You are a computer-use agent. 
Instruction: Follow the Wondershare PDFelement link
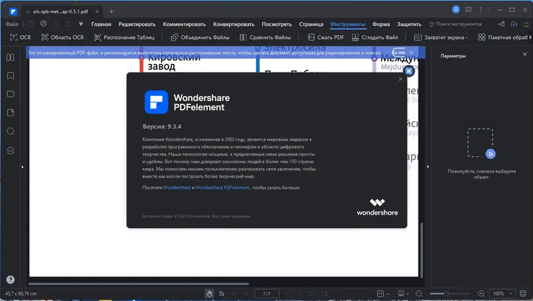(x=222, y=187)
